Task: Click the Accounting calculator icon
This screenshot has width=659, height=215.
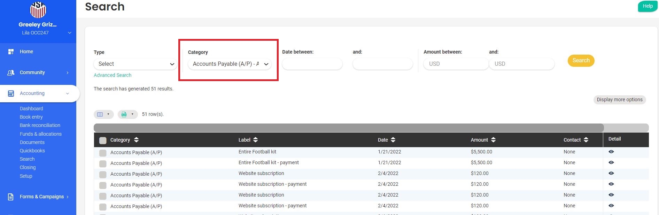Action: (11, 94)
